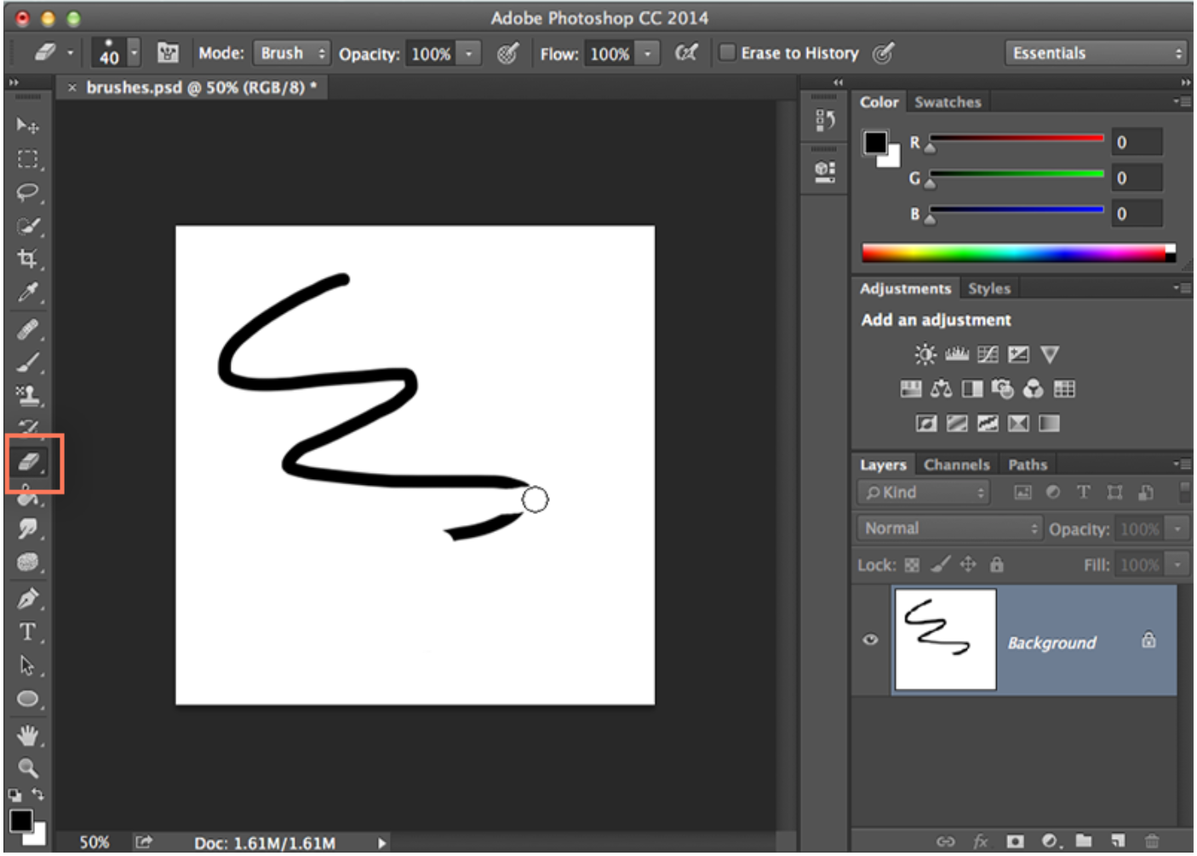Viewport: 1197px width, 856px height.
Task: Add a Curves adjustment from the Adjustments panel
Action: click(988, 355)
